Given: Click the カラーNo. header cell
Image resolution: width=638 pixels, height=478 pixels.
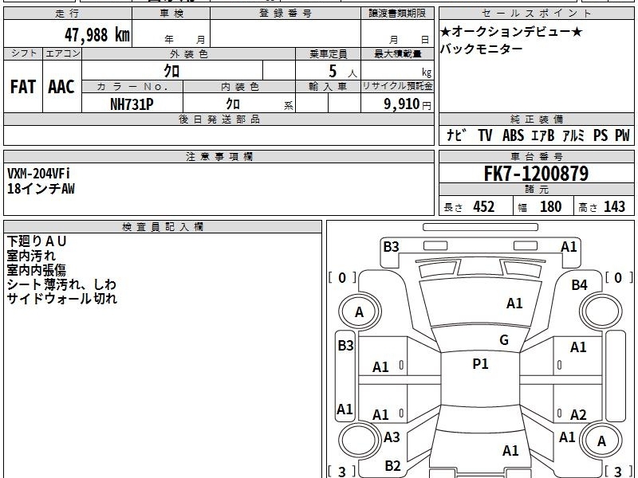Looking at the screenshot, I should [132, 87].
